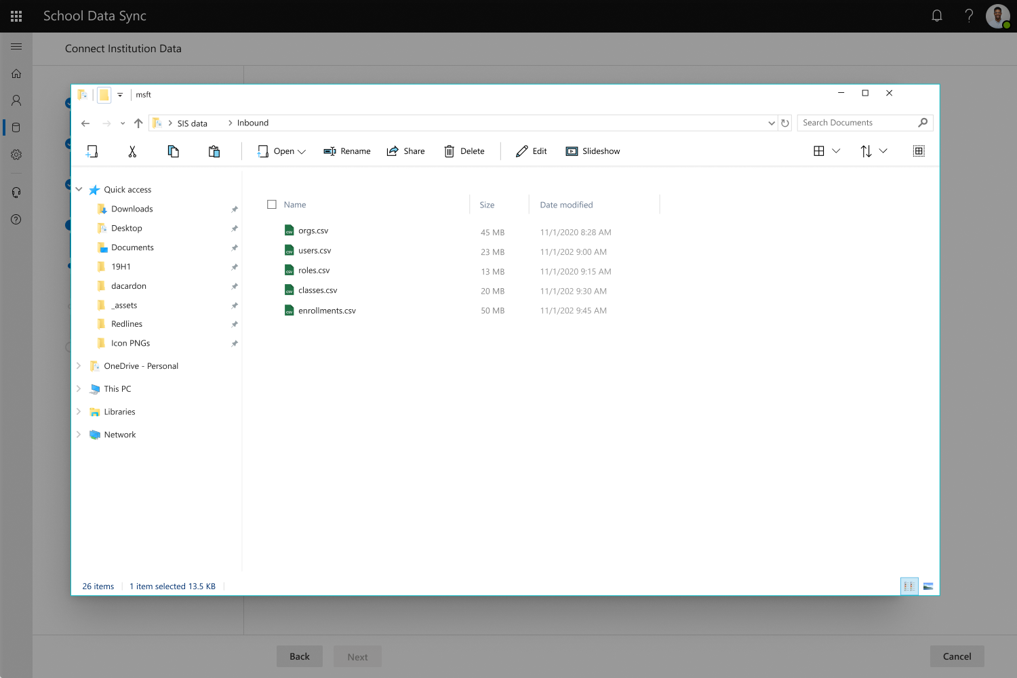Click the help question mark in header
The width and height of the screenshot is (1017, 678).
point(969,16)
